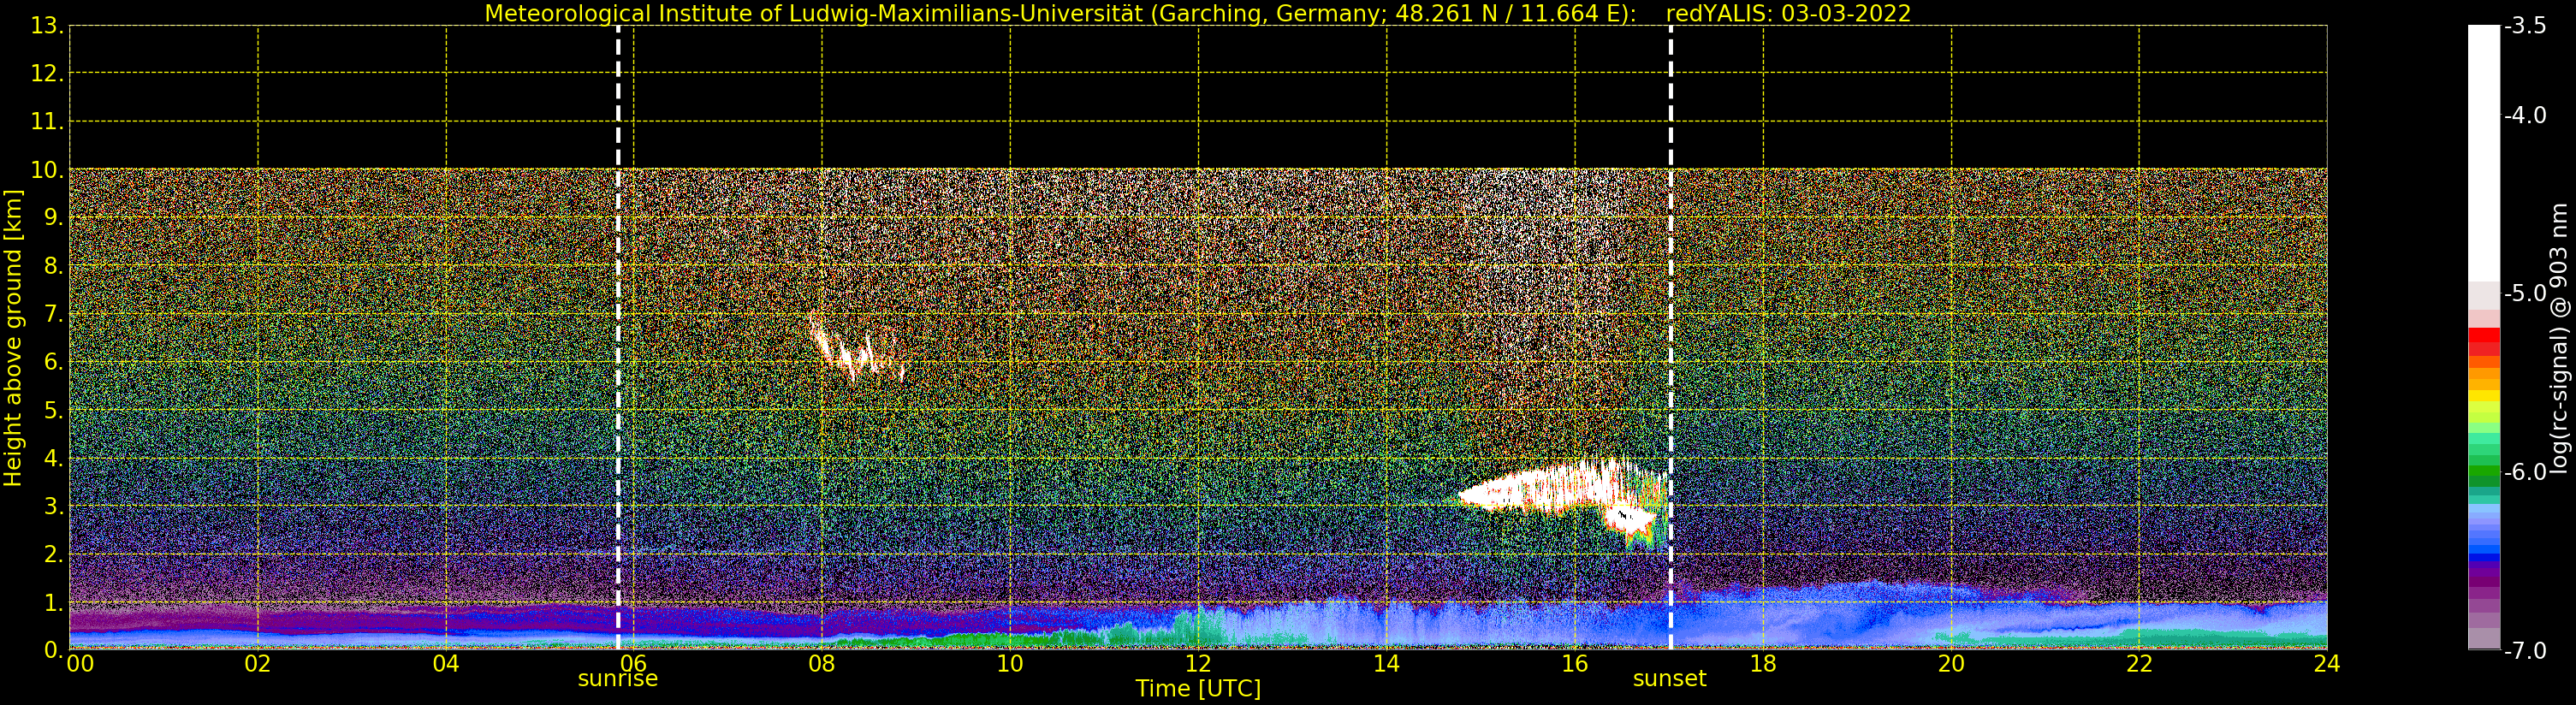Click the '-7.0' colorbar tick value
2576x705 pixels.
point(2525,651)
